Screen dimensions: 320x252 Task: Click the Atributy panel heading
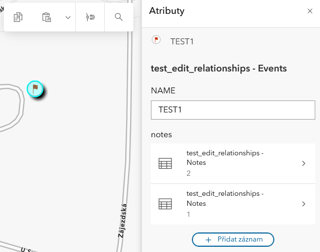tap(167, 11)
